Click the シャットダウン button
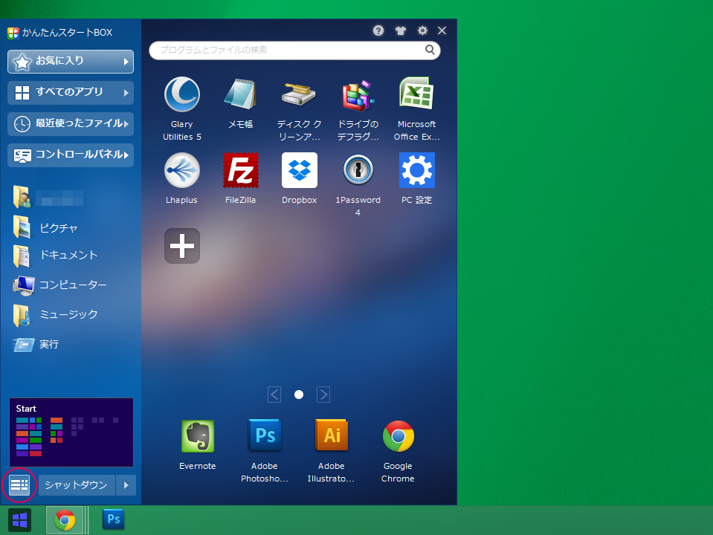Viewport: 713px width, 535px height. (x=77, y=485)
